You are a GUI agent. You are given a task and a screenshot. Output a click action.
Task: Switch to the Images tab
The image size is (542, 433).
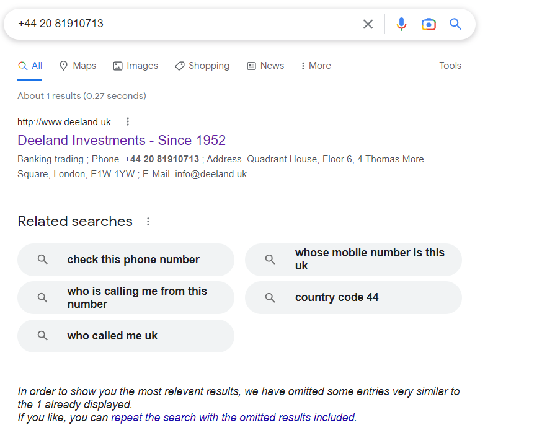tap(135, 66)
